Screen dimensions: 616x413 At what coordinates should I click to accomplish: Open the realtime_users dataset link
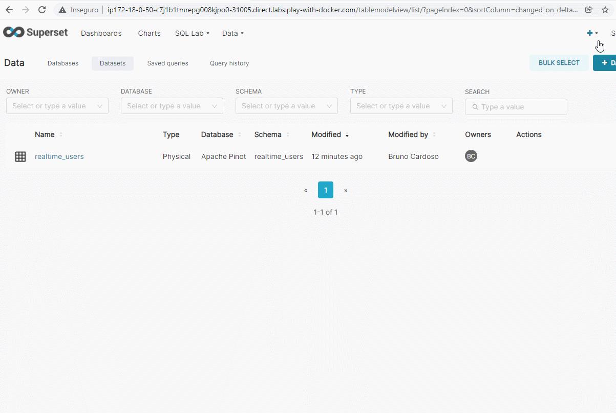59,156
